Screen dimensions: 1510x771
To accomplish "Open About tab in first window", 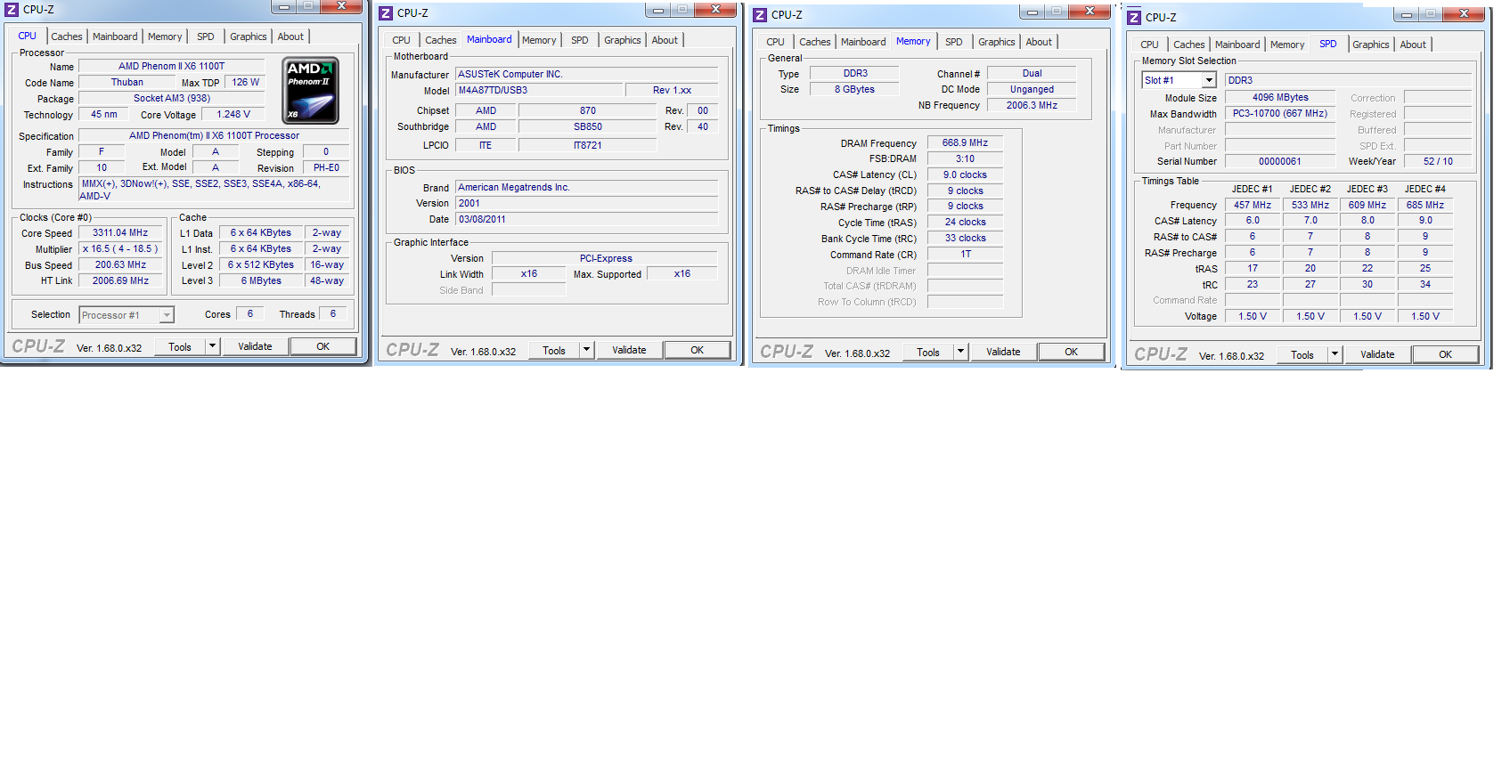I will (290, 37).
